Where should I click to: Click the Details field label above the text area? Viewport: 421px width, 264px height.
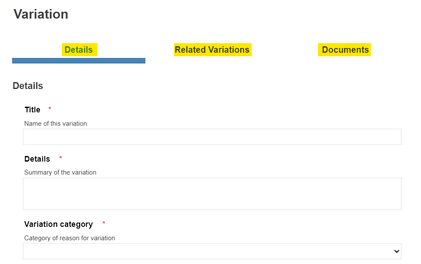click(x=37, y=159)
